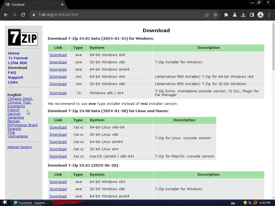
Task: Share this page using the share icon
Action: point(207,15)
